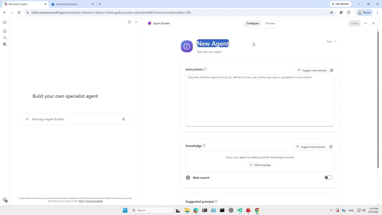This screenshot has width=382, height=215.
Task: Change the purple agent avatar icon
Action: (x=187, y=46)
